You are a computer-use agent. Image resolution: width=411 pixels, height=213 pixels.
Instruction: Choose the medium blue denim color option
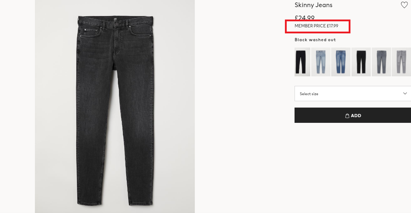pyautogui.click(x=341, y=62)
